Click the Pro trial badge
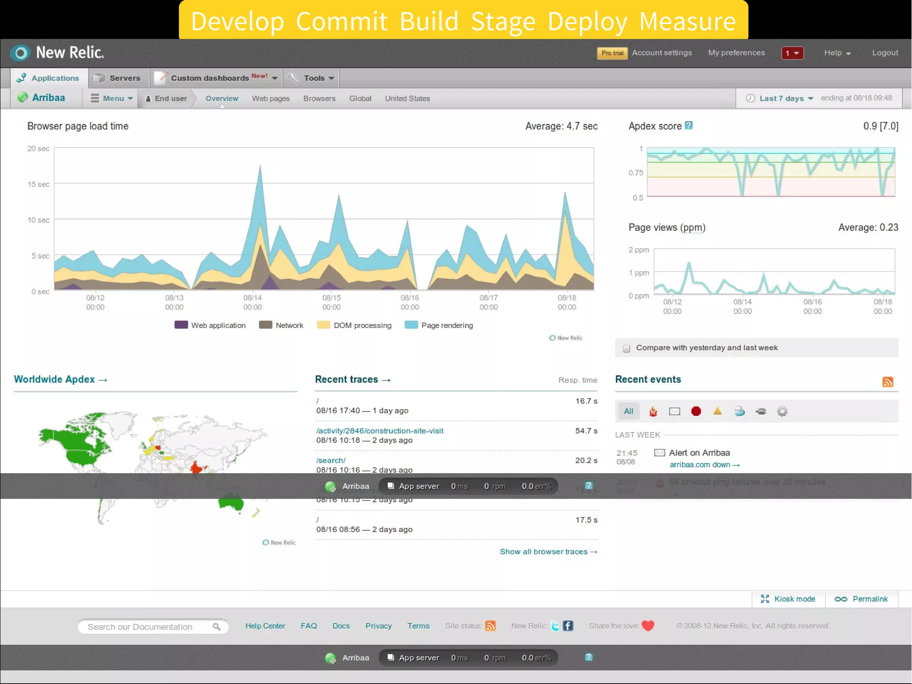This screenshot has height=684, width=912. [612, 53]
